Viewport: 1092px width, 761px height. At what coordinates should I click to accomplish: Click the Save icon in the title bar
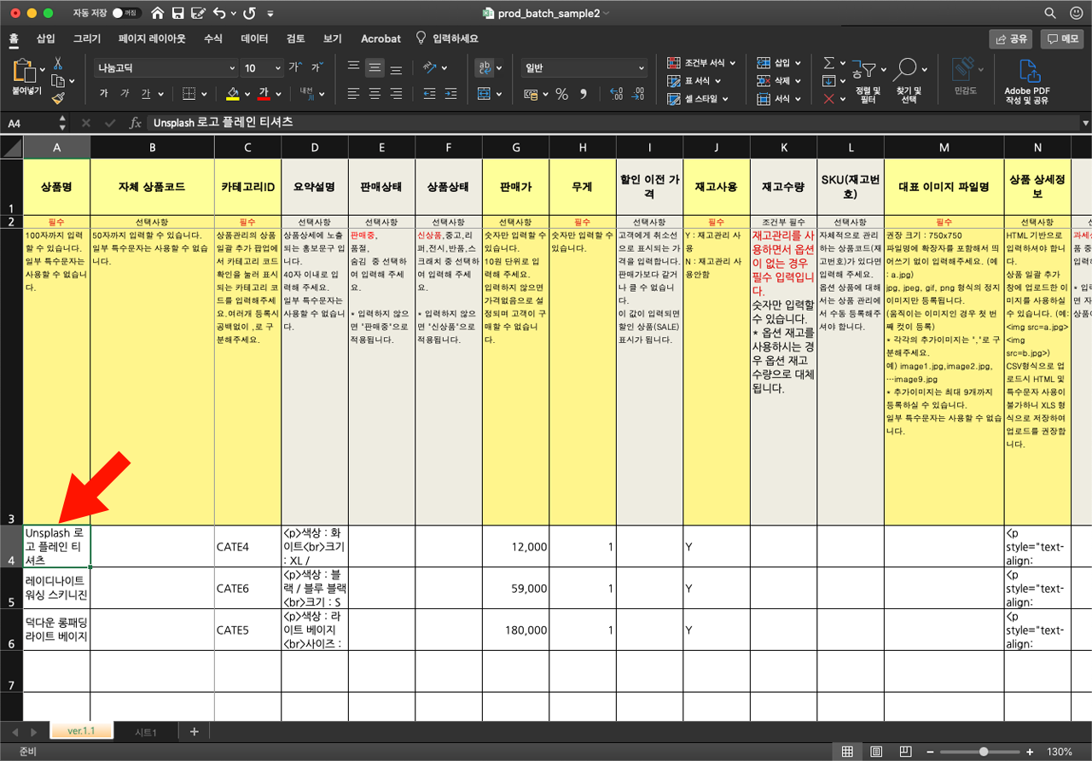[x=178, y=14]
